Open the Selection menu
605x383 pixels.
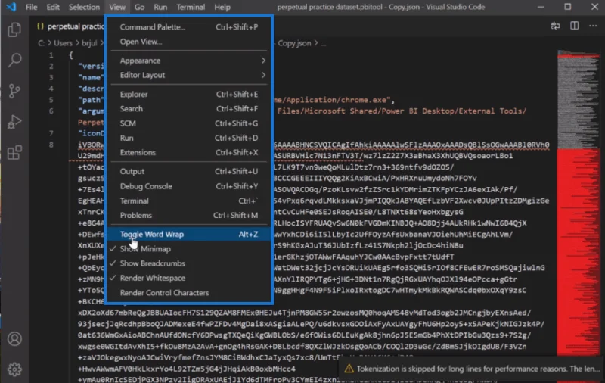84,7
